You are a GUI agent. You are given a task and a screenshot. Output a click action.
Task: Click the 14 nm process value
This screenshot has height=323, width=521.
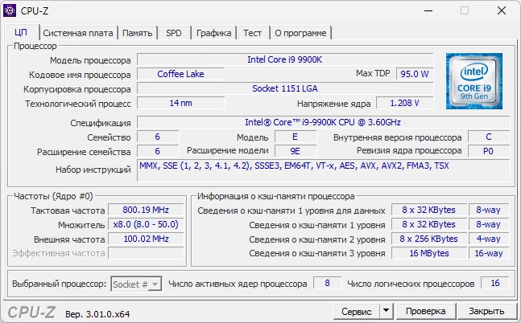pyautogui.click(x=180, y=103)
